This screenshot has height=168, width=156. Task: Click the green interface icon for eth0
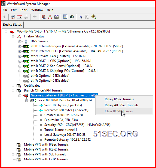click(x=26, y=46)
